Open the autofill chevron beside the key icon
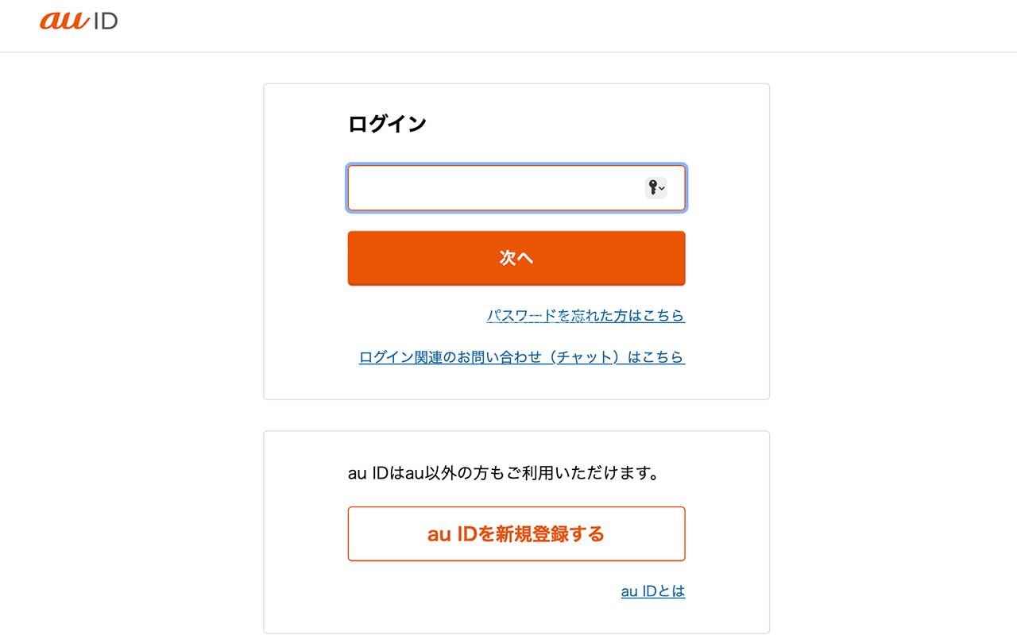 tap(662, 188)
